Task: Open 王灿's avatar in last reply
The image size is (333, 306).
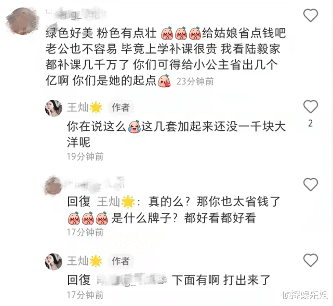Action: click(54, 262)
